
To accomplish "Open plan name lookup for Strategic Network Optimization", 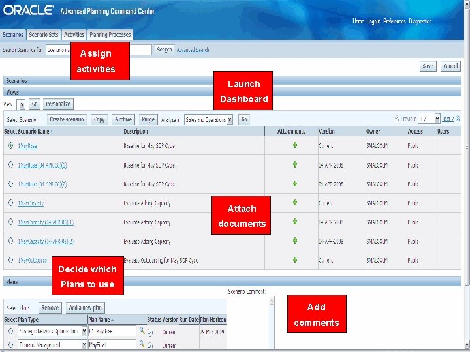I will (142, 330).
